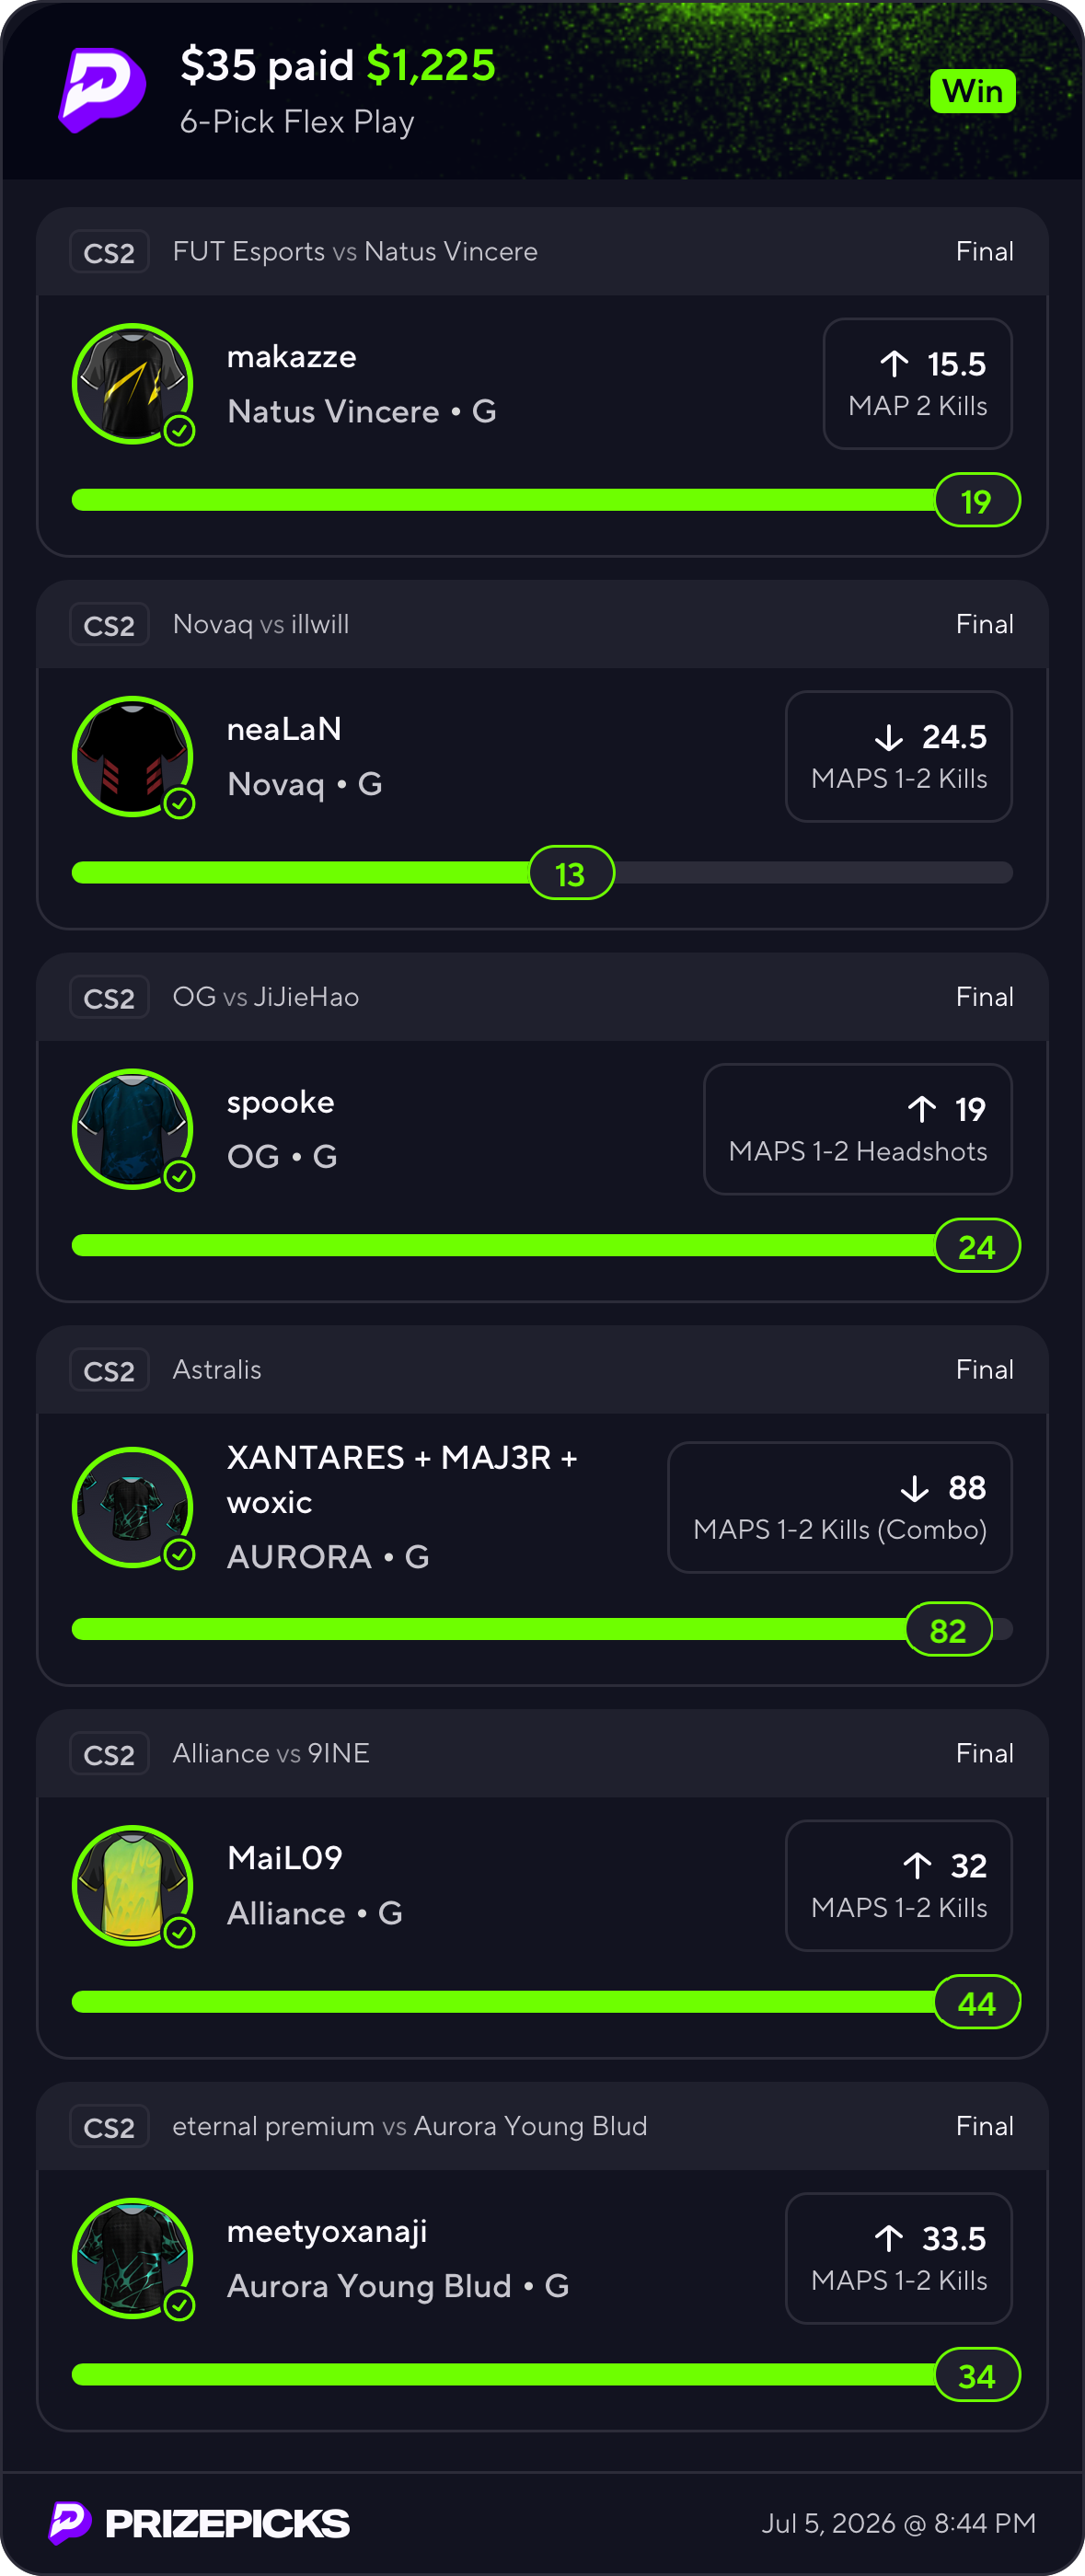Click meetyoxanaji's Aurora Young Blud jersey
This screenshot has height=2576, width=1085.
pyautogui.click(x=132, y=2258)
